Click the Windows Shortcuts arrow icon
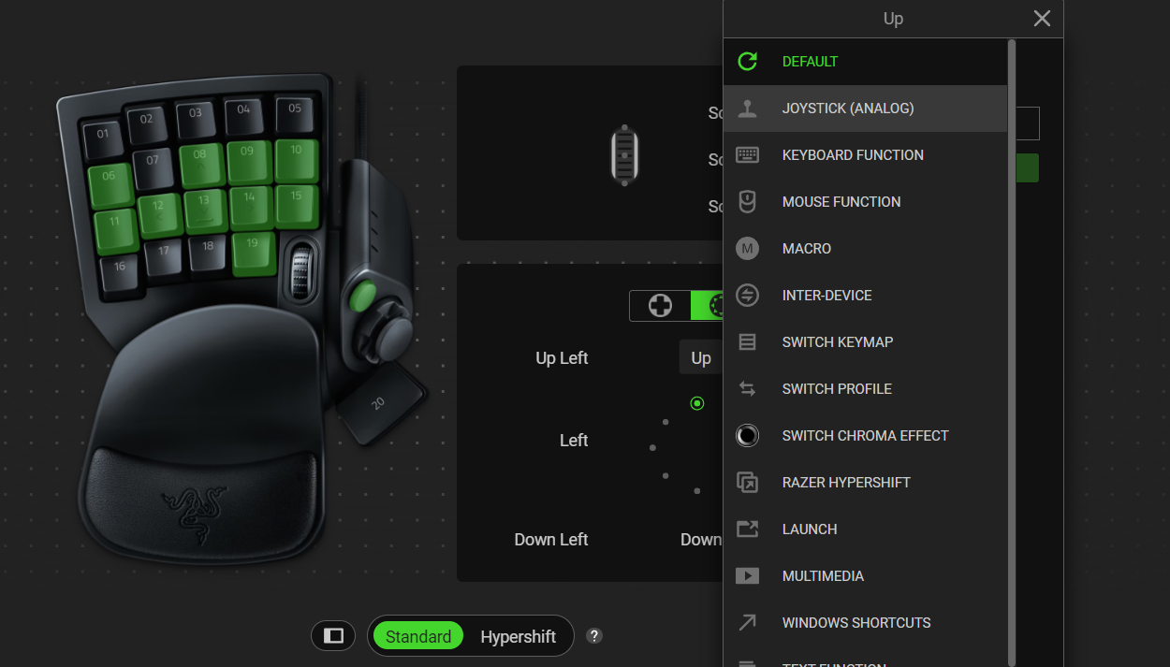Screen dimensions: 1170x667 point(747,623)
